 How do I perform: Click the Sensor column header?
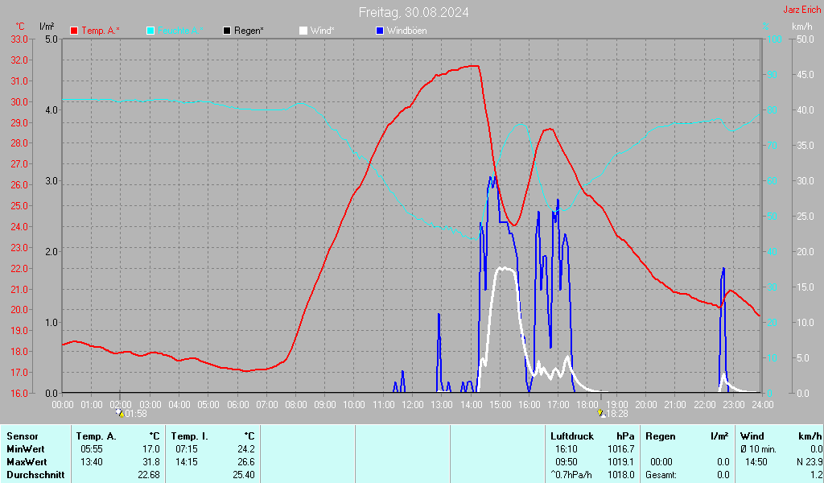coord(23,436)
